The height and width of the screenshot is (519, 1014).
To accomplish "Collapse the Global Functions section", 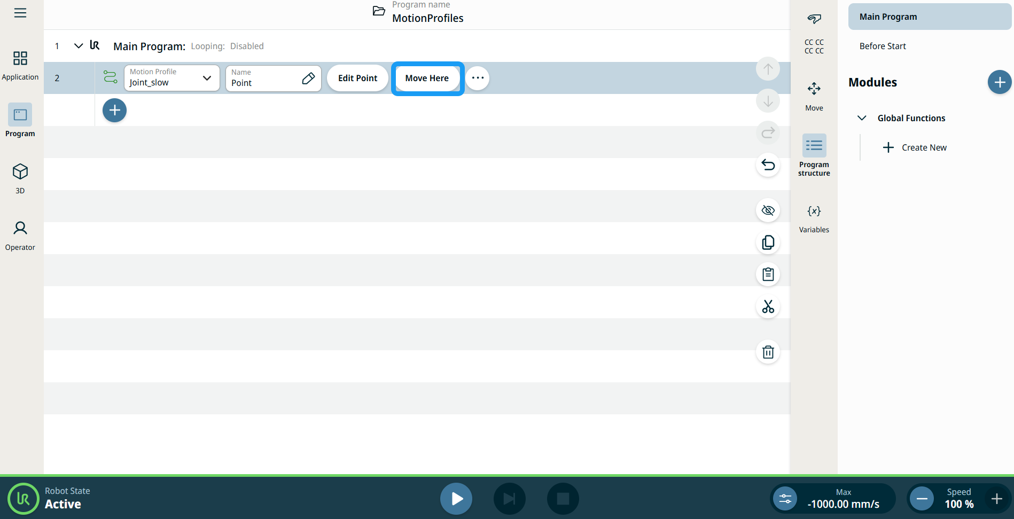I will (862, 118).
